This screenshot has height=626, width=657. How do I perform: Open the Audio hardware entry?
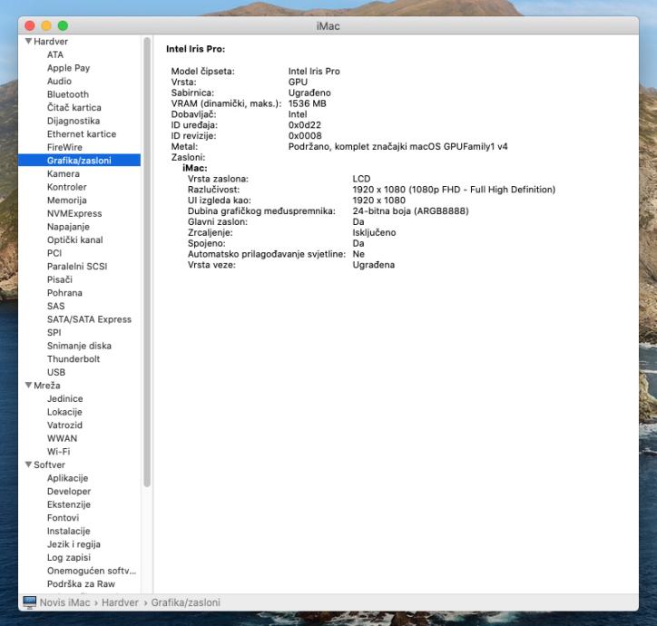59,81
